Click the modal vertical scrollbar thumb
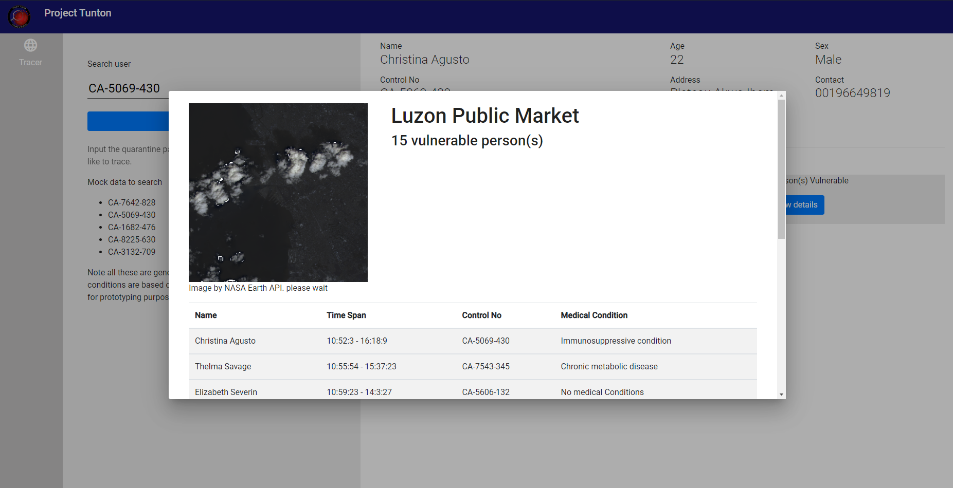The width and height of the screenshot is (953, 488). 782,170
